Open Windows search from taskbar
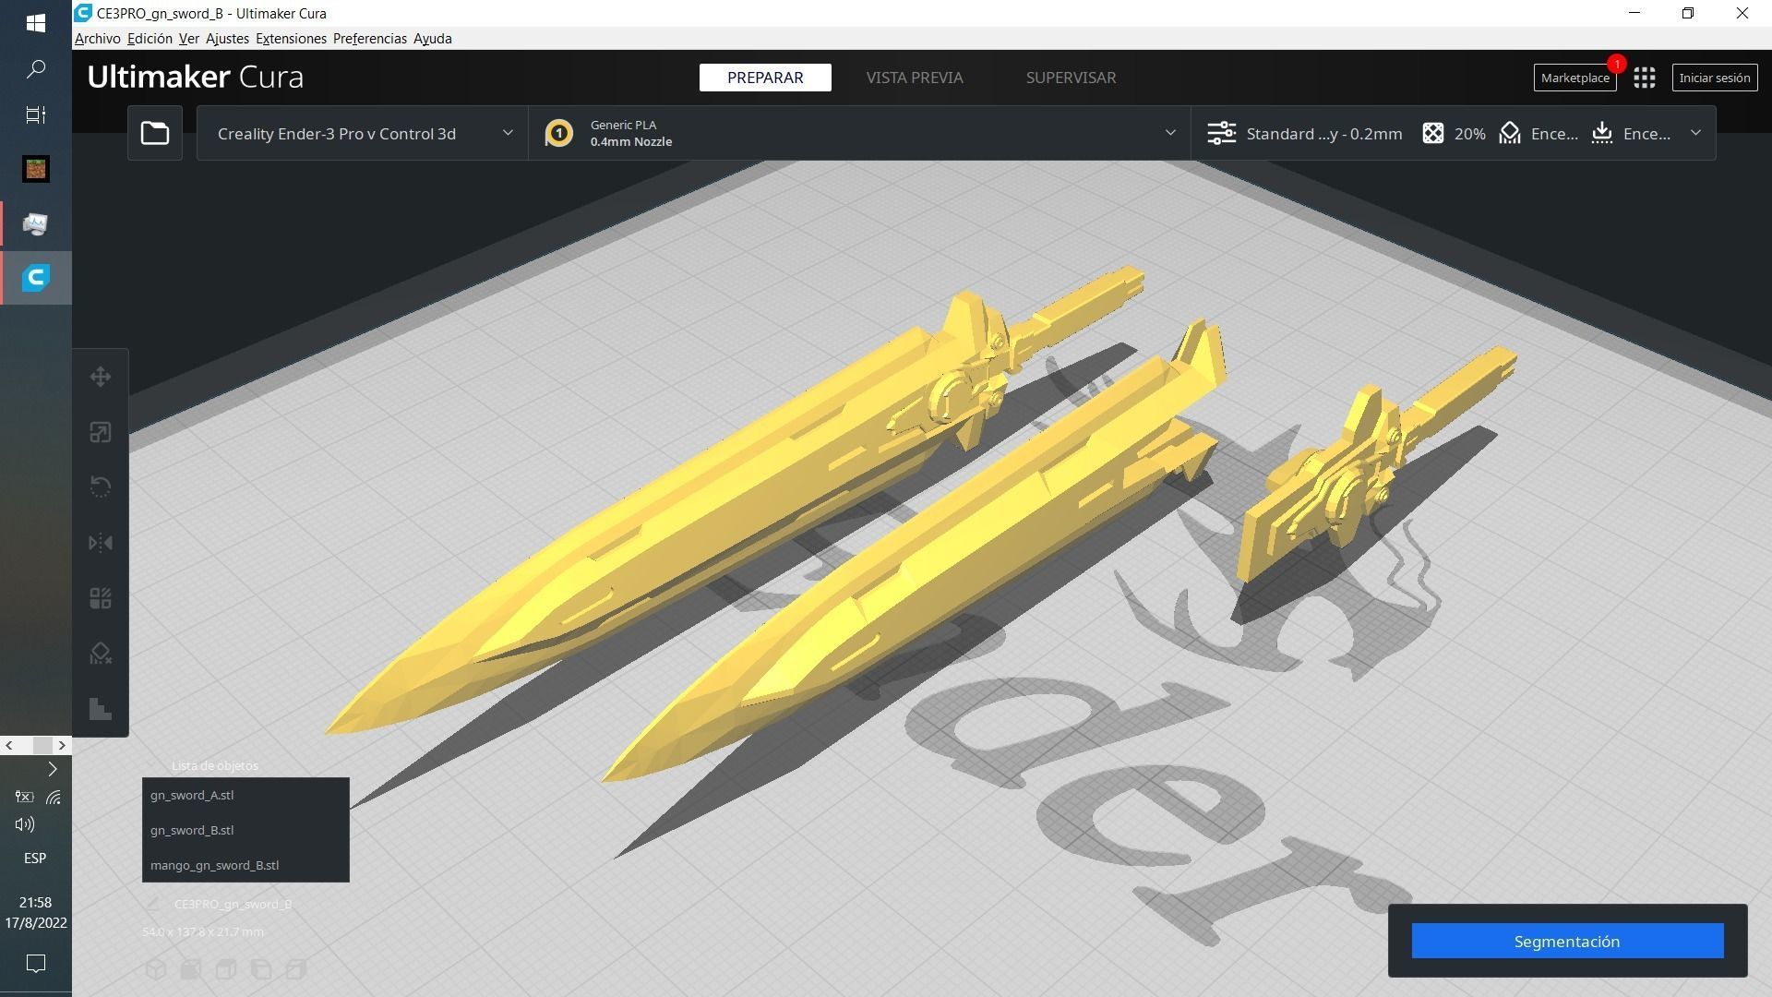Viewport: 1772px width, 997px height. point(36,69)
